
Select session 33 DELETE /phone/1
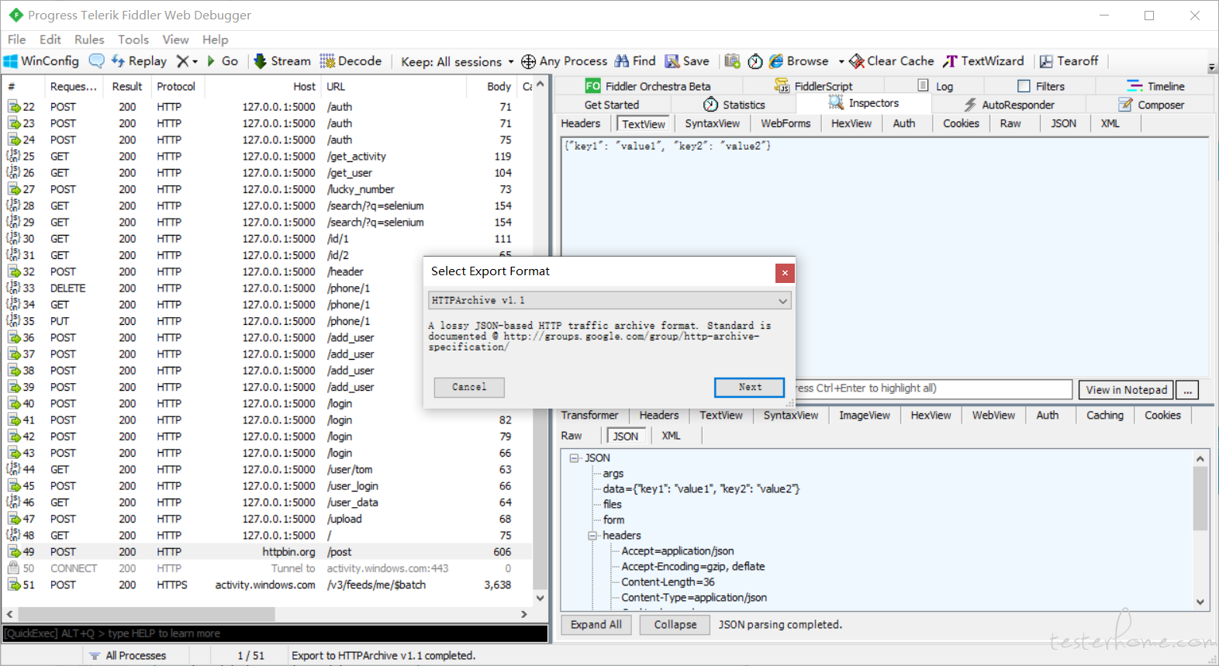point(268,288)
